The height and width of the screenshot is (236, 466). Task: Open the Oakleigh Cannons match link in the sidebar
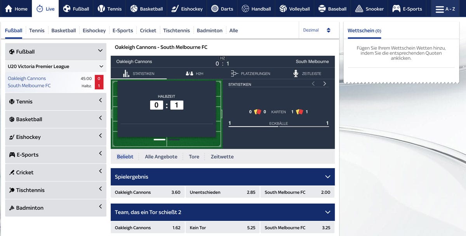click(x=27, y=78)
